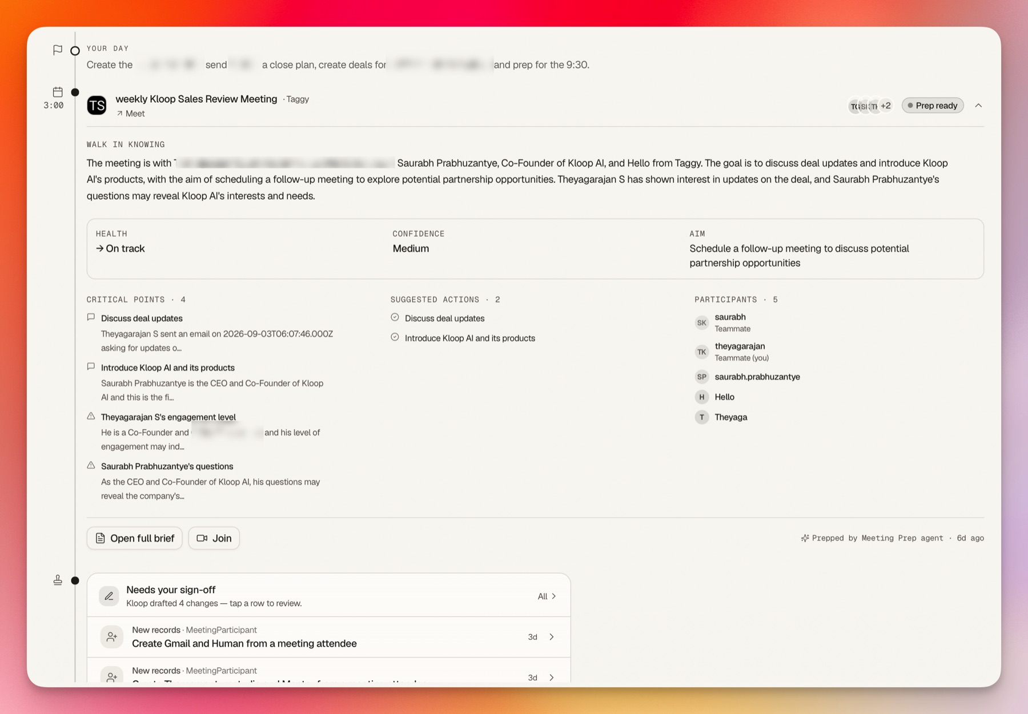
Task: Click the H avatar for Hello
Action: point(702,397)
